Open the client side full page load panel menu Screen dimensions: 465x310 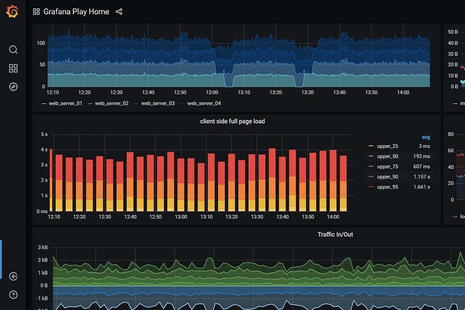pos(233,121)
